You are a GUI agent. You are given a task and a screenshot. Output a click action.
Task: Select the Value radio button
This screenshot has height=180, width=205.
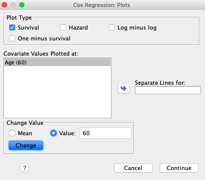click(x=54, y=133)
